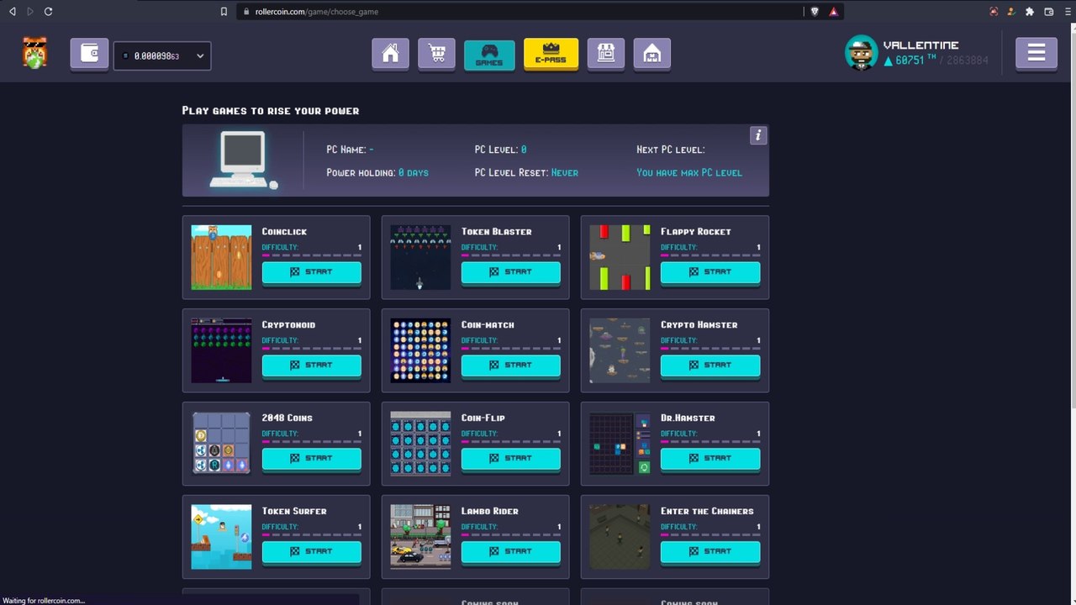Expand the 0.00009863 balance dropdown

tap(162, 55)
